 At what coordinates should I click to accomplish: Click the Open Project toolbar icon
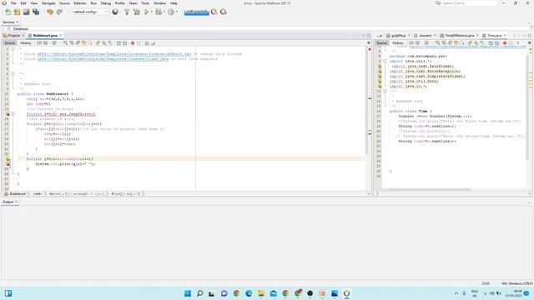(x=26, y=12)
